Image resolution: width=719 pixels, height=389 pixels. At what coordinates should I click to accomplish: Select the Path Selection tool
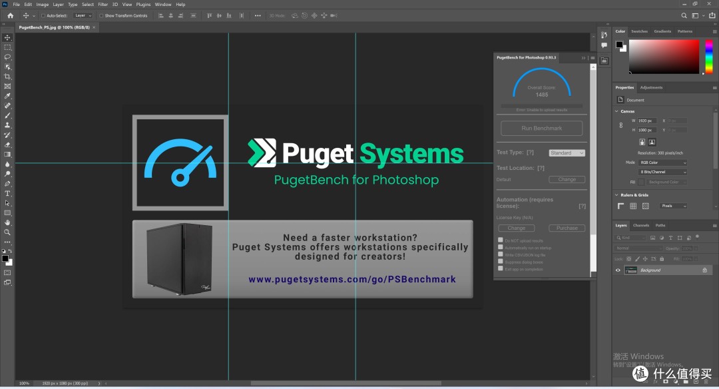point(7,203)
